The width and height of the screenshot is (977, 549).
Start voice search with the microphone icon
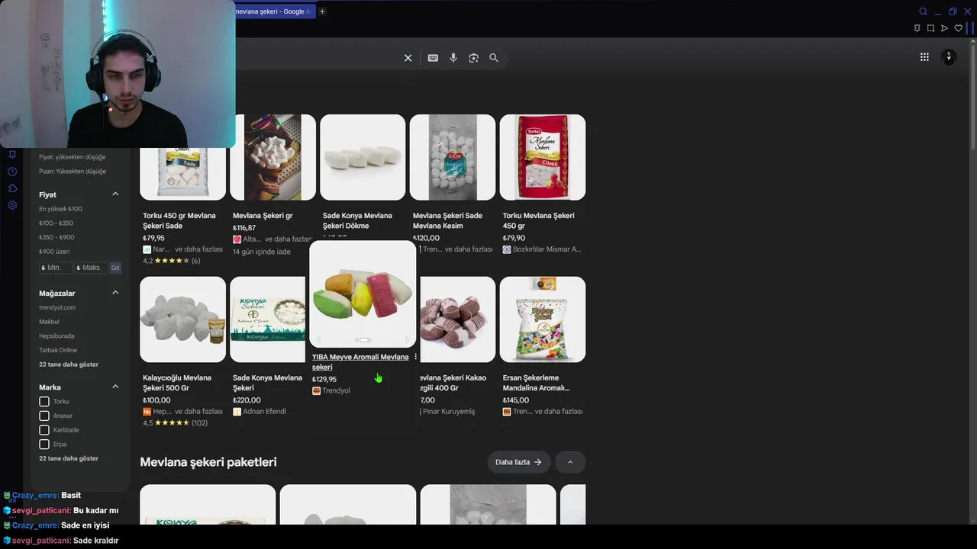coord(453,58)
